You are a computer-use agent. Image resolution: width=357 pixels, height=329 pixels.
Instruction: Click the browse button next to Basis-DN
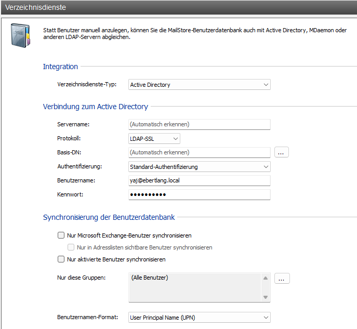pyautogui.click(x=281, y=152)
